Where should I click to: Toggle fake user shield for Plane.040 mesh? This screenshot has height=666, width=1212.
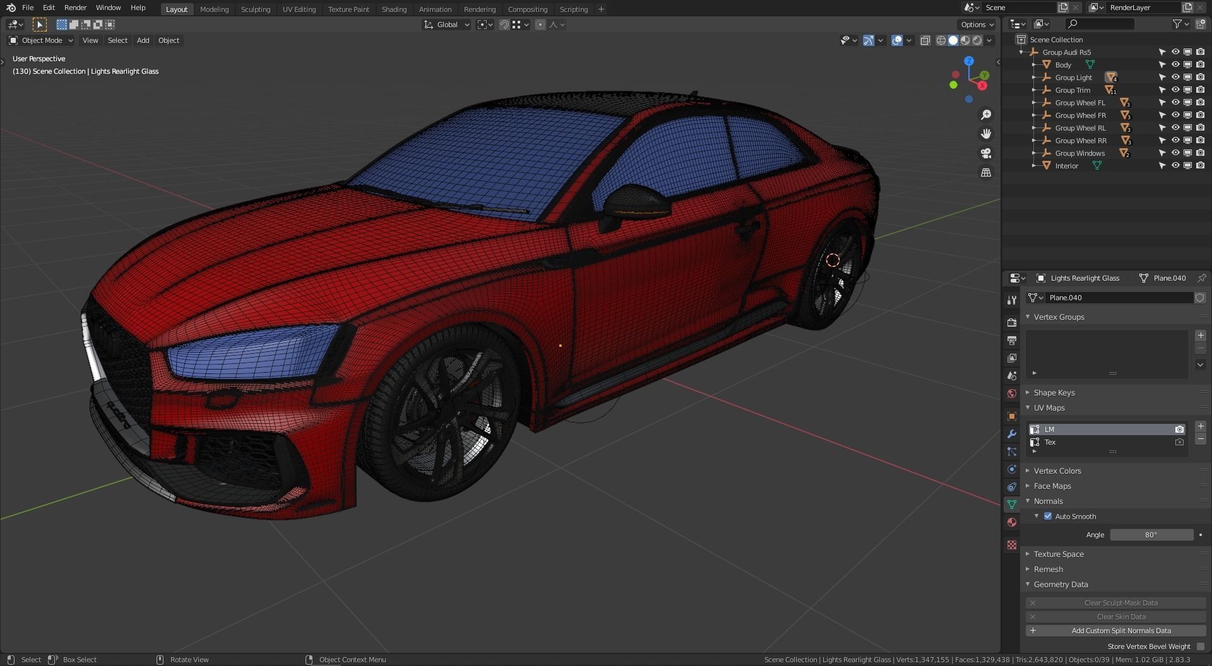(1200, 298)
